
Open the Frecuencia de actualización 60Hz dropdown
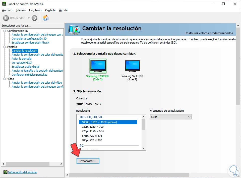point(171,117)
